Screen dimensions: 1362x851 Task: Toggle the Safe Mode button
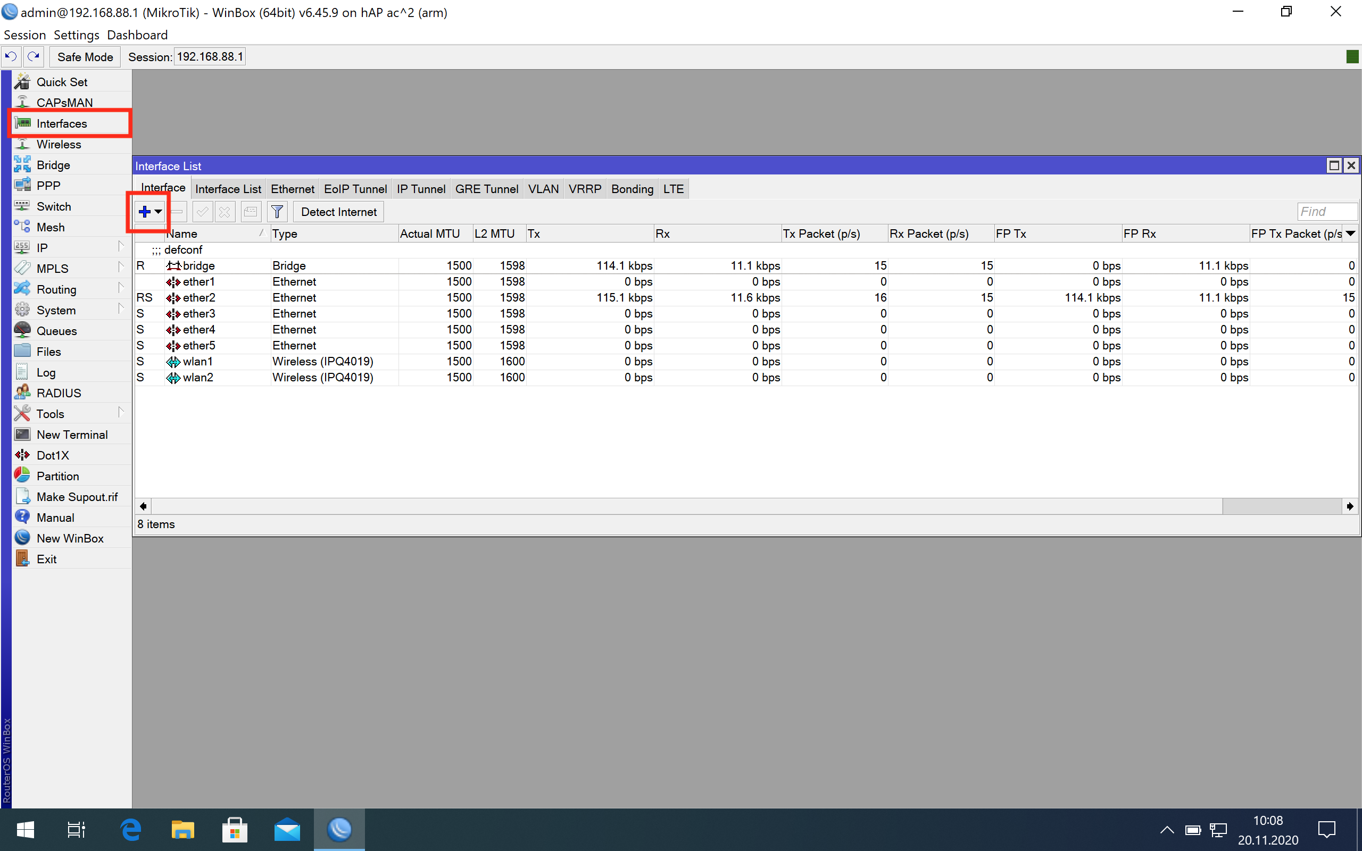[x=85, y=57]
